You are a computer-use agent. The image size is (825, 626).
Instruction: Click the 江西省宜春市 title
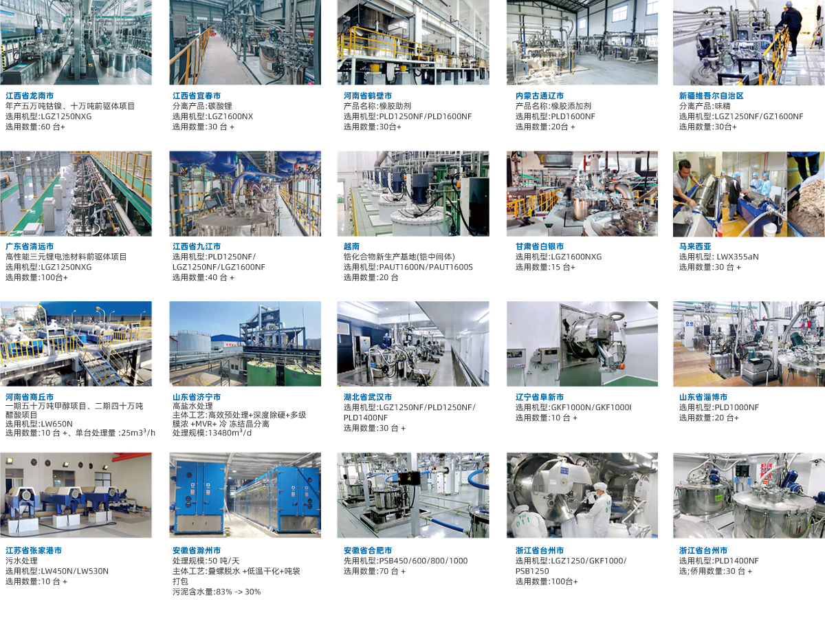197,96
